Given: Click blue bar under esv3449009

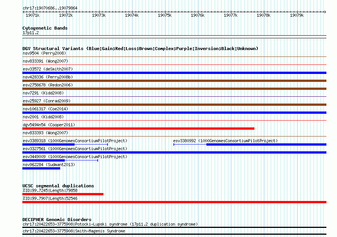Looking at the screenshot, I should pyautogui.click(x=44, y=160).
